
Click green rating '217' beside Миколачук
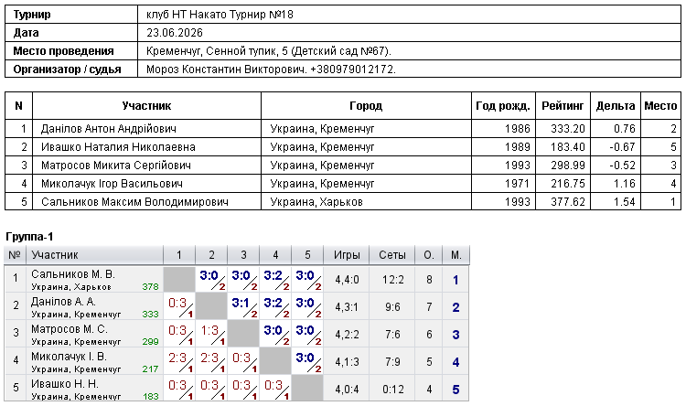point(150,369)
